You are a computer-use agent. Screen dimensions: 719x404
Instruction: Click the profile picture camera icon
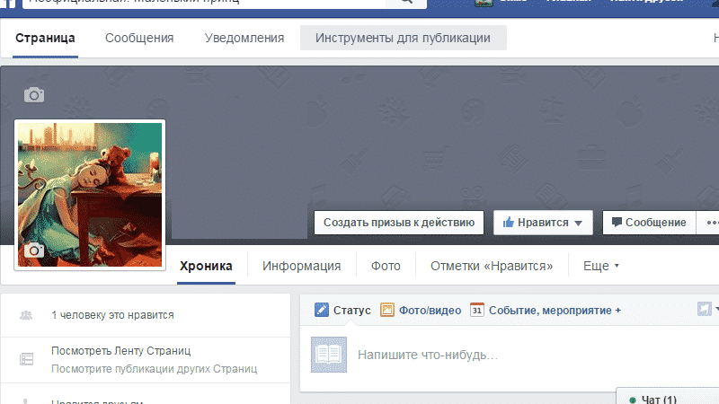34,250
